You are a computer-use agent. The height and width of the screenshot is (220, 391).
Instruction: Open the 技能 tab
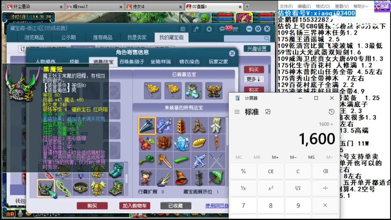click(x=74, y=62)
